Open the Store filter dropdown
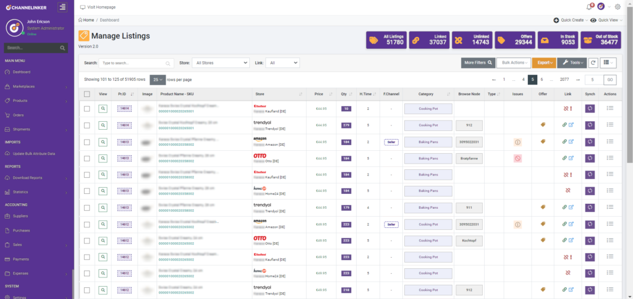This screenshot has height=299, width=633. pos(221,62)
